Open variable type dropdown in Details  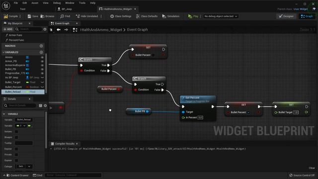(x=21, y=126)
